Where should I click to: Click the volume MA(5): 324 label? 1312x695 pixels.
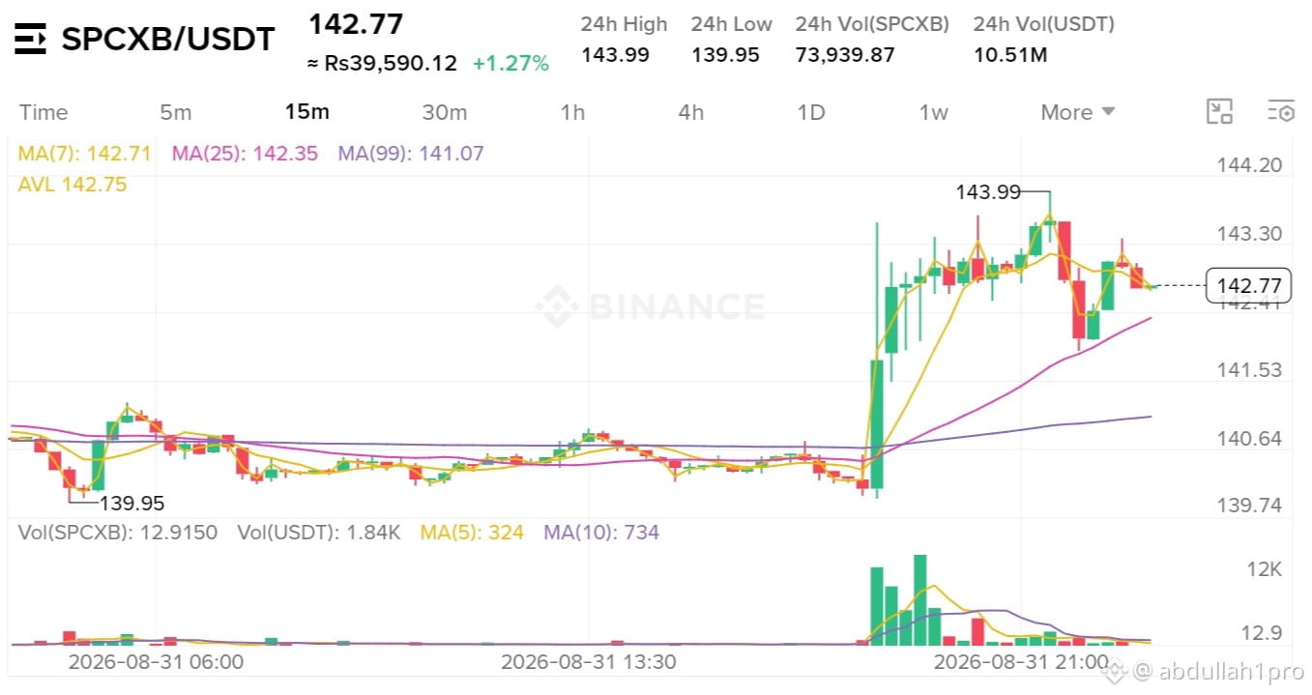click(x=472, y=532)
